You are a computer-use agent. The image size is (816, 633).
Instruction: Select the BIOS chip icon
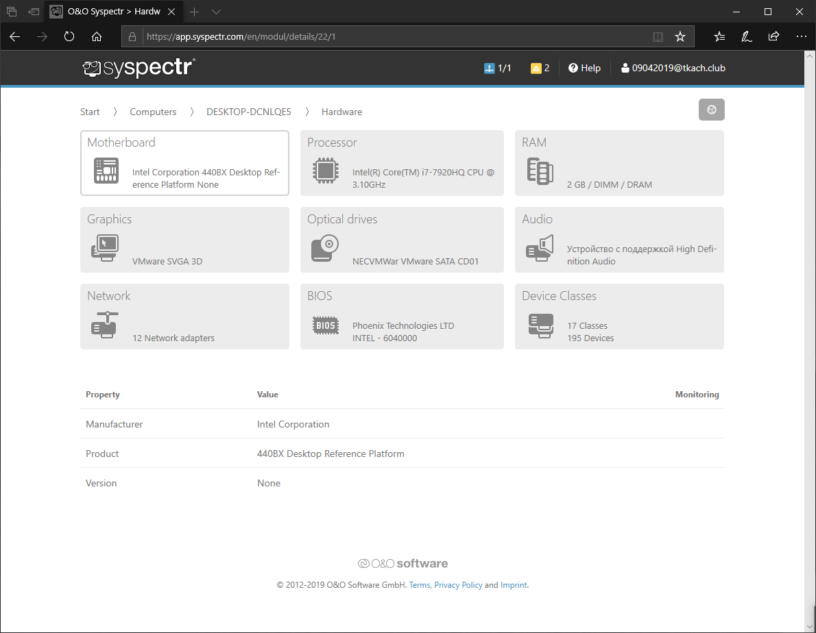[326, 325]
